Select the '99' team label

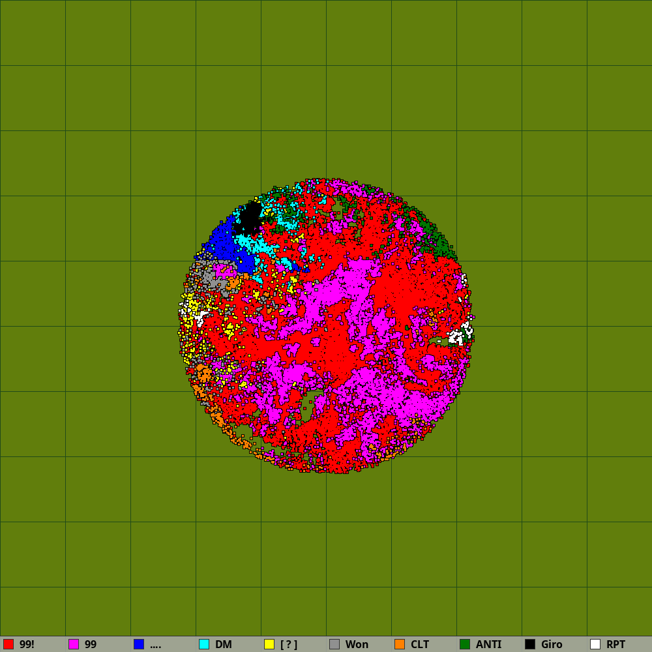click(91, 644)
